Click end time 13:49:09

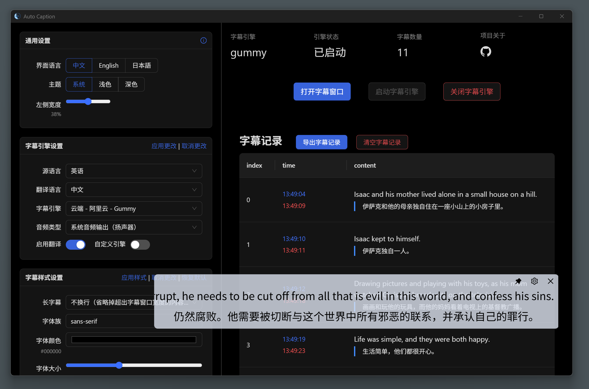(x=294, y=206)
